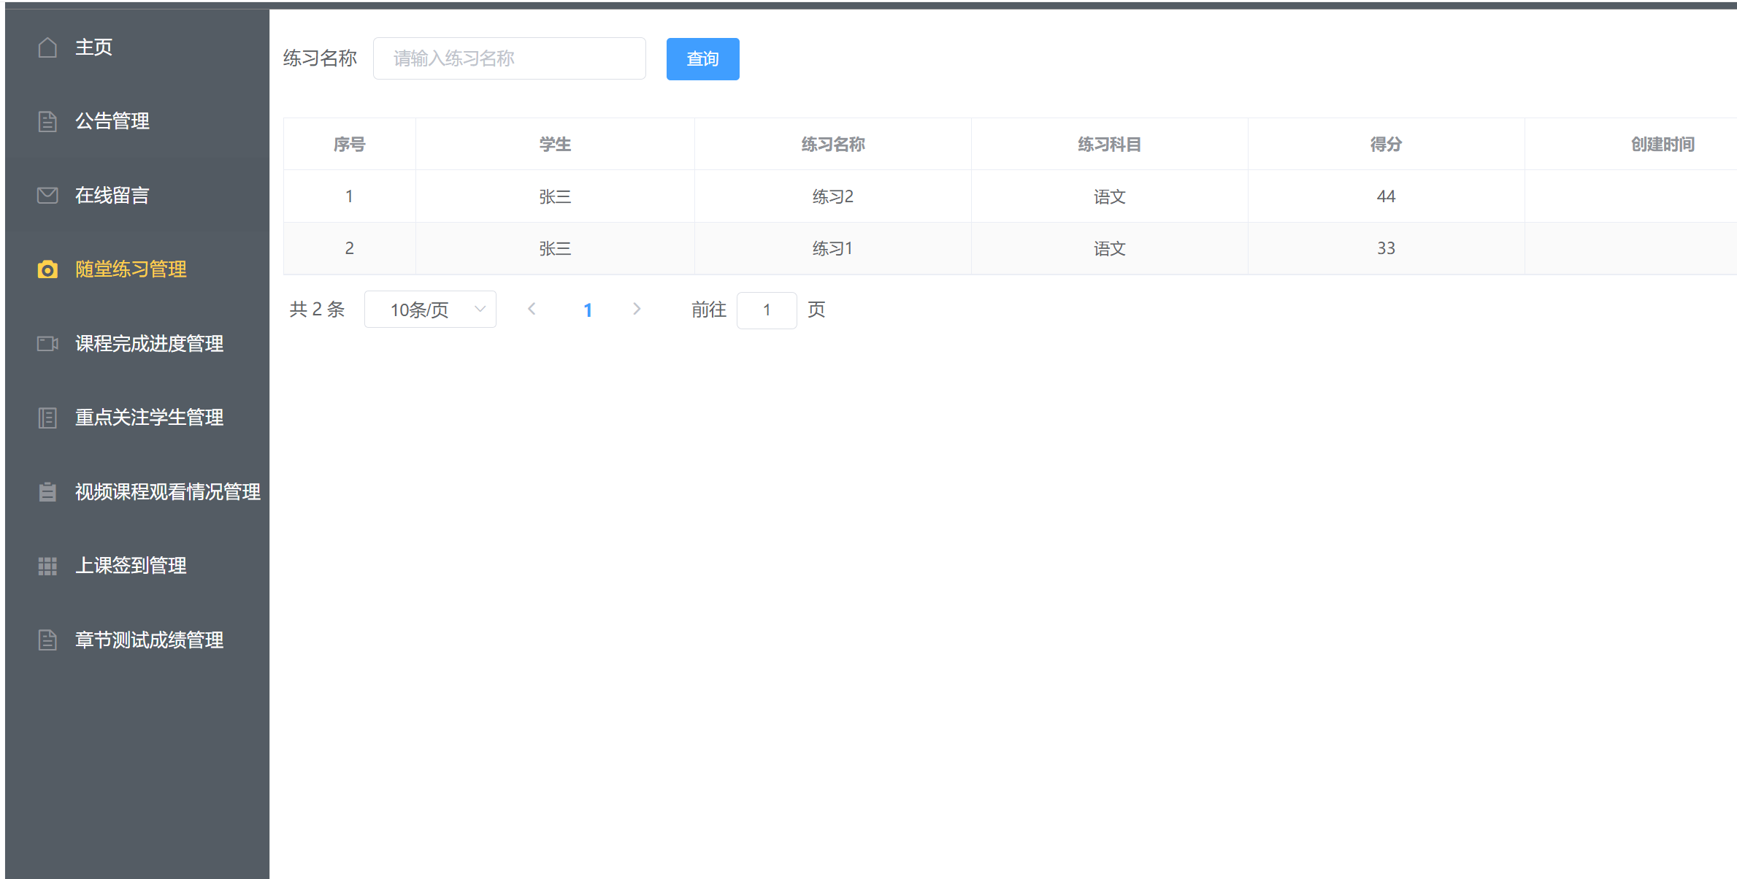Click the 主页 home icon in sidebar
The width and height of the screenshot is (1737, 879).
[47, 46]
